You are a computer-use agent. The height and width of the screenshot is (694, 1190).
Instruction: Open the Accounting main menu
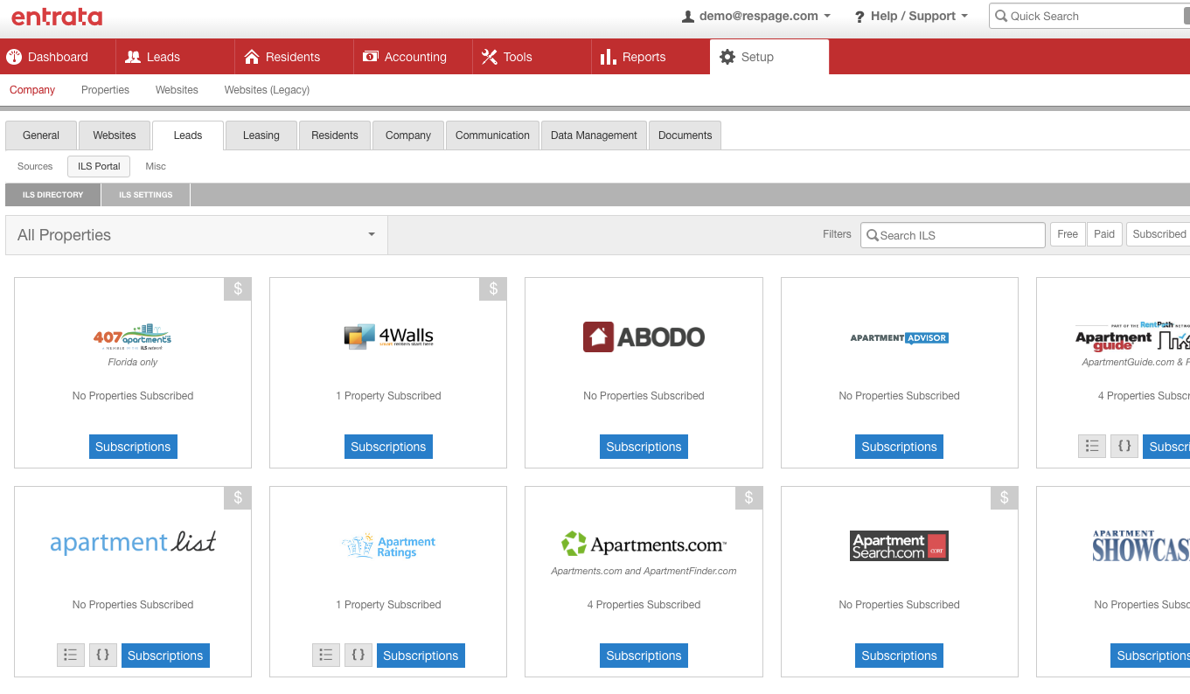pyautogui.click(x=413, y=57)
